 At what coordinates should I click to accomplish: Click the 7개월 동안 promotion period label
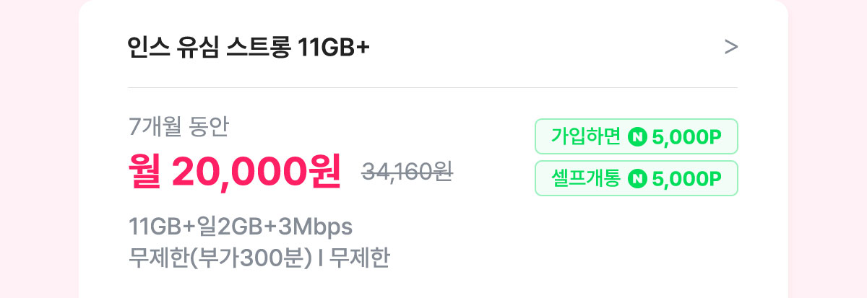click(x=178, y=128)
